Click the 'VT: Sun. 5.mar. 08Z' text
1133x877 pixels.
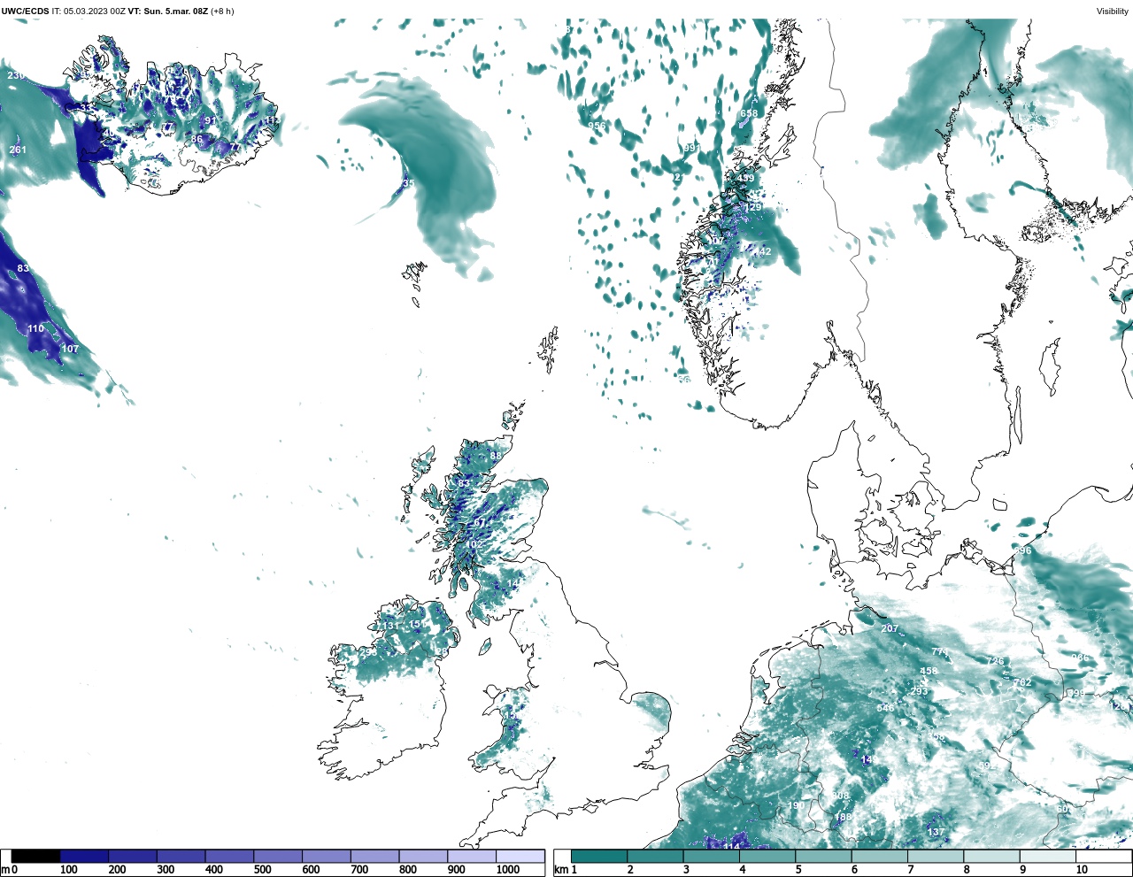coord(167,12)
